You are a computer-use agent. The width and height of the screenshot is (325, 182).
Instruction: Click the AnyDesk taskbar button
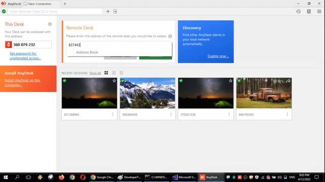(x=211, y=177)
